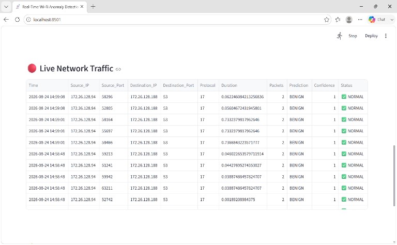The height and width of the screenshot is (245, 397).
Task: Select duration cell 0.05604672431945801
Action: point(243,108)
